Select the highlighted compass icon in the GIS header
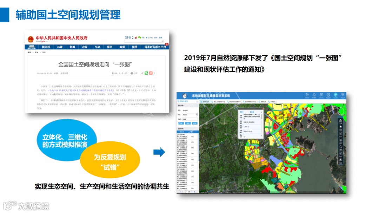379x213 pixels. tap(335, 94)
